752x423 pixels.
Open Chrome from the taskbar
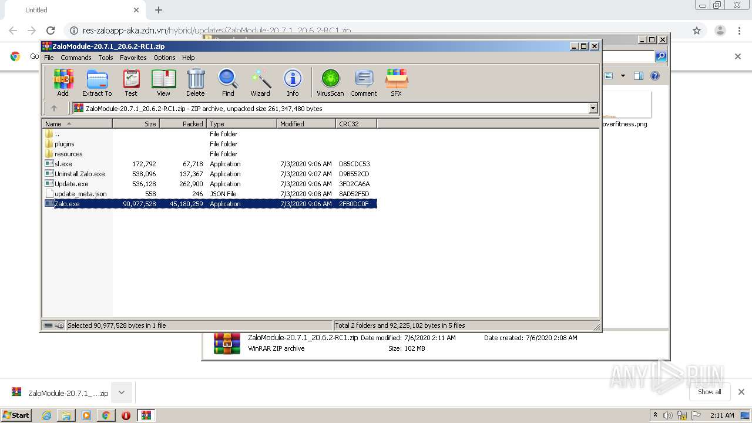(106, 415)
